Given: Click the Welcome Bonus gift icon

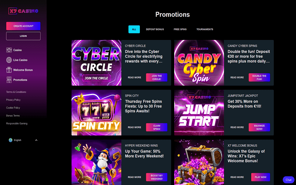Looking at the screenshot, I should coord(9,70).
